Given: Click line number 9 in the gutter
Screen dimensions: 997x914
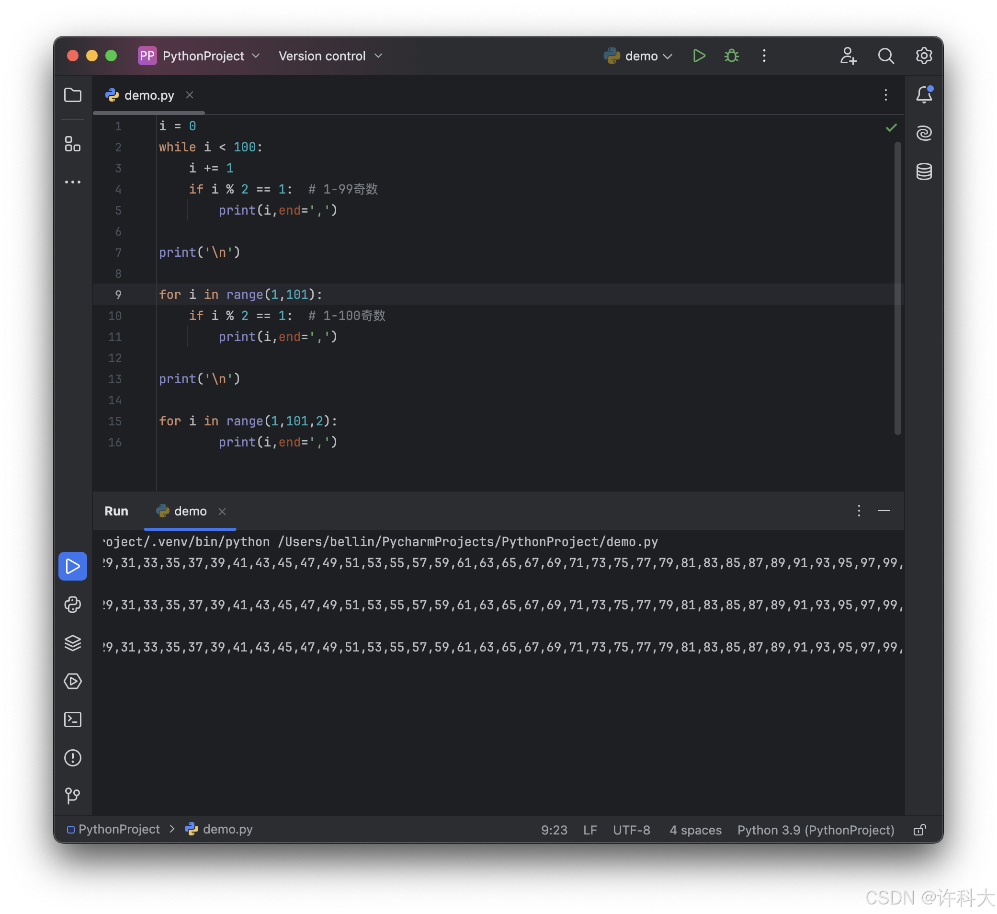Looking at the screenshot, I should [118, 295].
